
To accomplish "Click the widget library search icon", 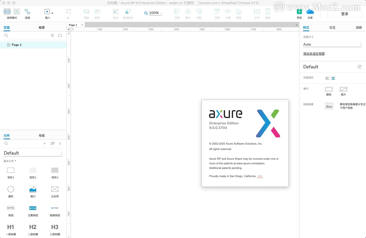I will 6,144.
